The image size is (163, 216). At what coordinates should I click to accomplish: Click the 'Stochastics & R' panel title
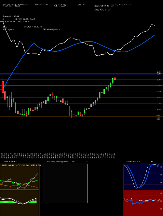pos(133,162)
